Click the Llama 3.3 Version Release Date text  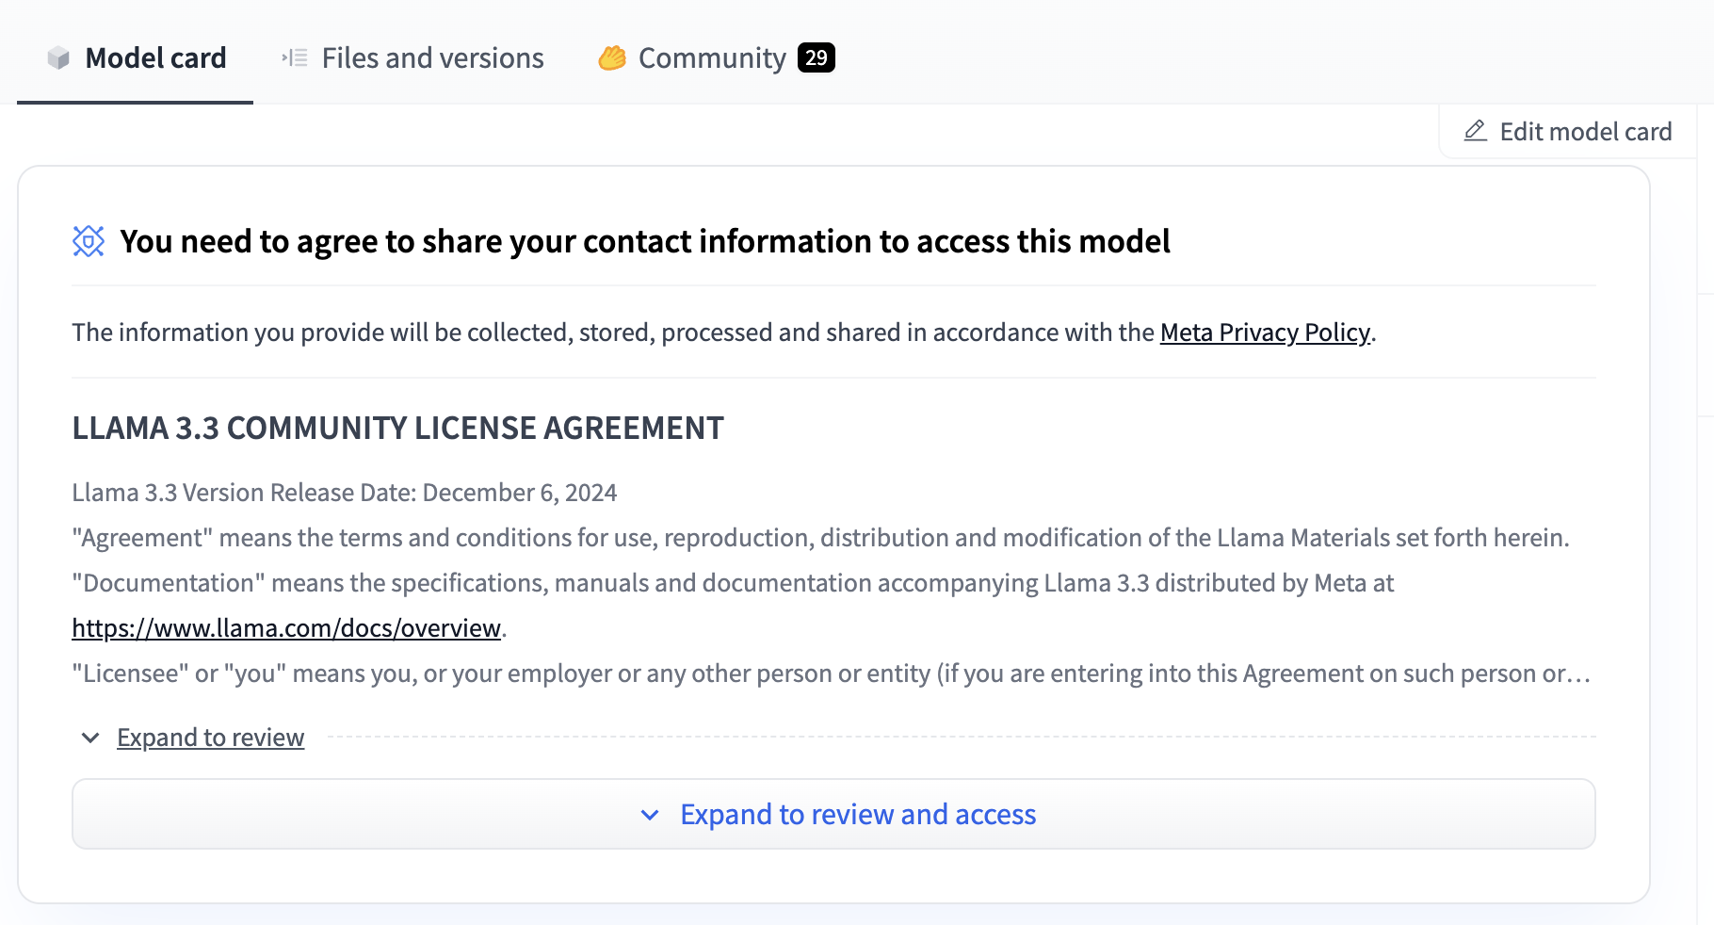345,493
